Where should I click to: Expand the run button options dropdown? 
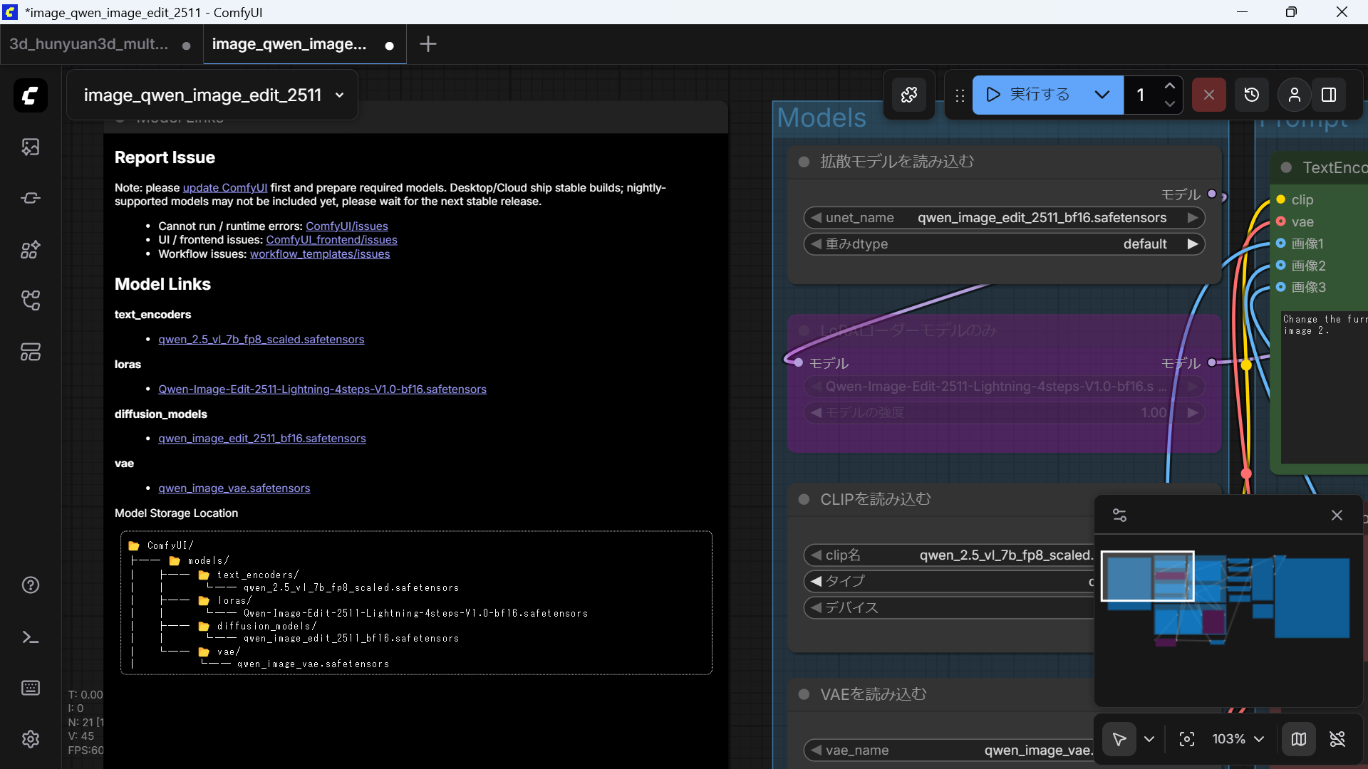pyautogui.click(x=1102, y=95)
